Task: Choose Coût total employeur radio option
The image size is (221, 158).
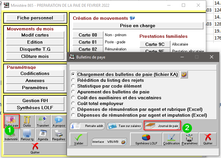Action: pos(73,103)
